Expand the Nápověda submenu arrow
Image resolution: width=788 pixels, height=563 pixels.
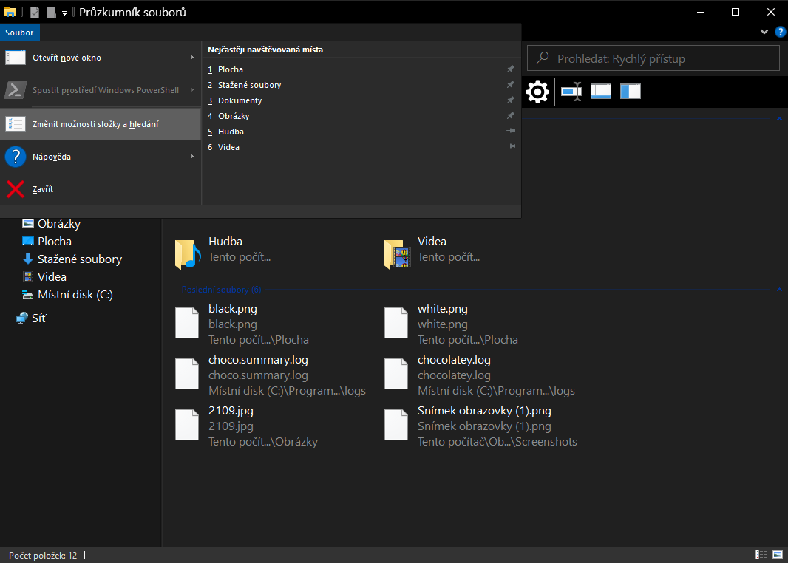tap(192, 157)
